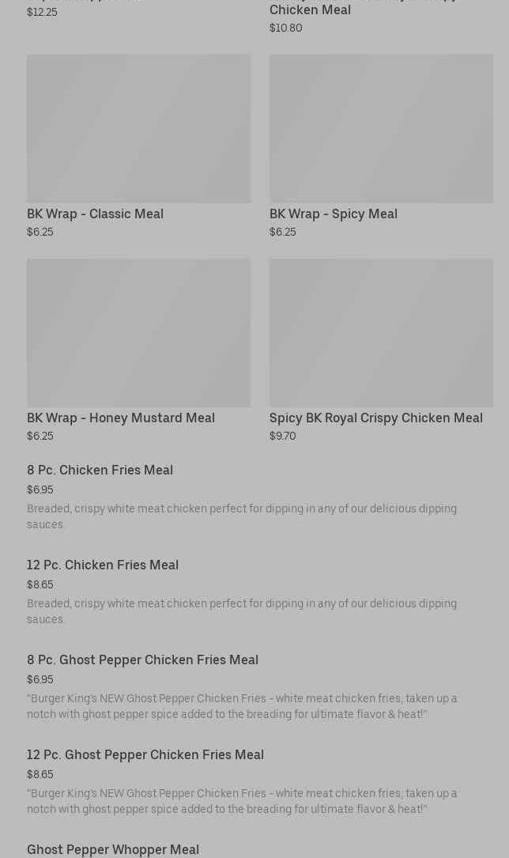Tap Spicy BK Royal Crispy Chicken Meal title
This screenshot has width=509, height=858.
375,418
